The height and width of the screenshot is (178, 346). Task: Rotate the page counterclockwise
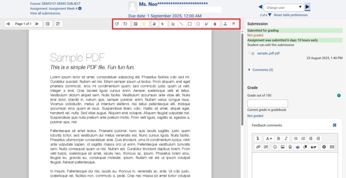click(117, 24)
